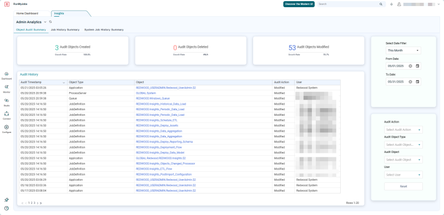Jump to the last page of results
This screenshot has height=215, width=444.
[41, 203]
